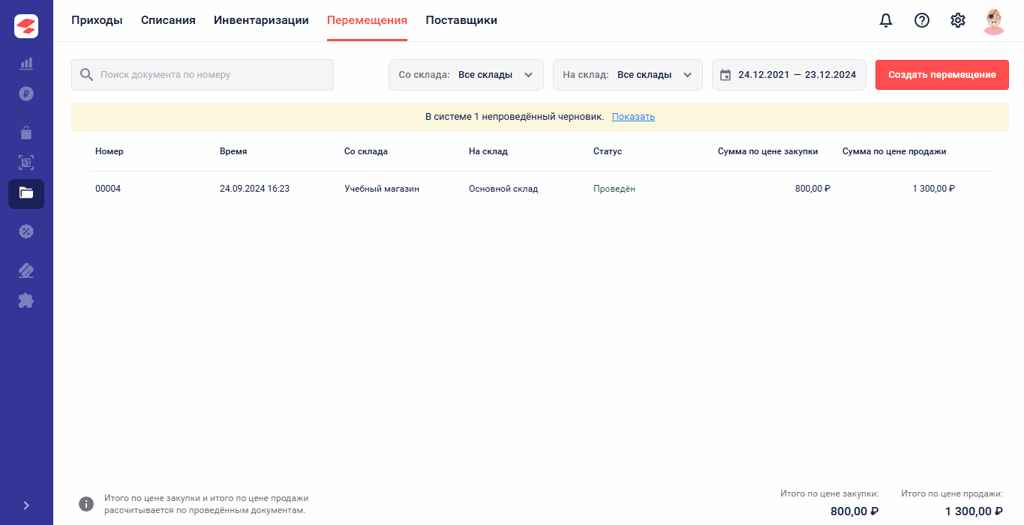Open the help question mark icon

tap(922, 21)
